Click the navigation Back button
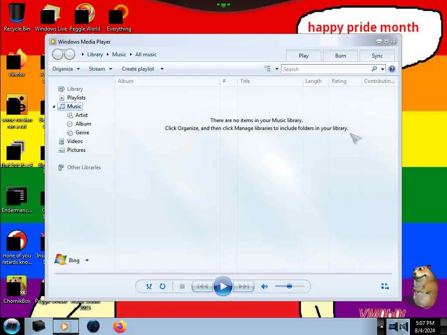The height and width of the screenshot is (335, 447). tap(58, 54)
